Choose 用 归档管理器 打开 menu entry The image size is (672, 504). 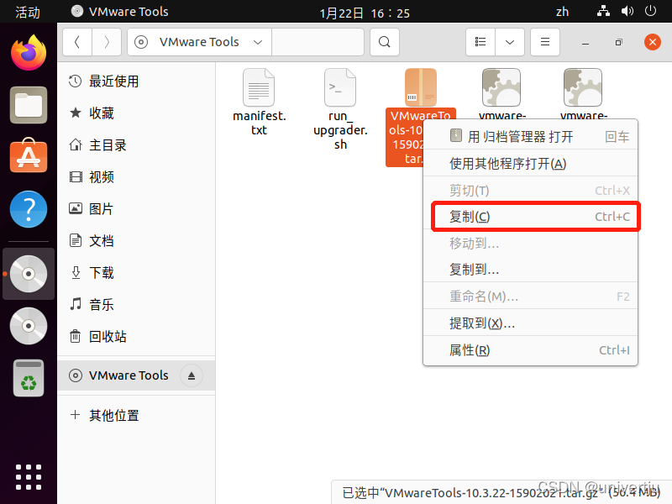coord(530,137)
